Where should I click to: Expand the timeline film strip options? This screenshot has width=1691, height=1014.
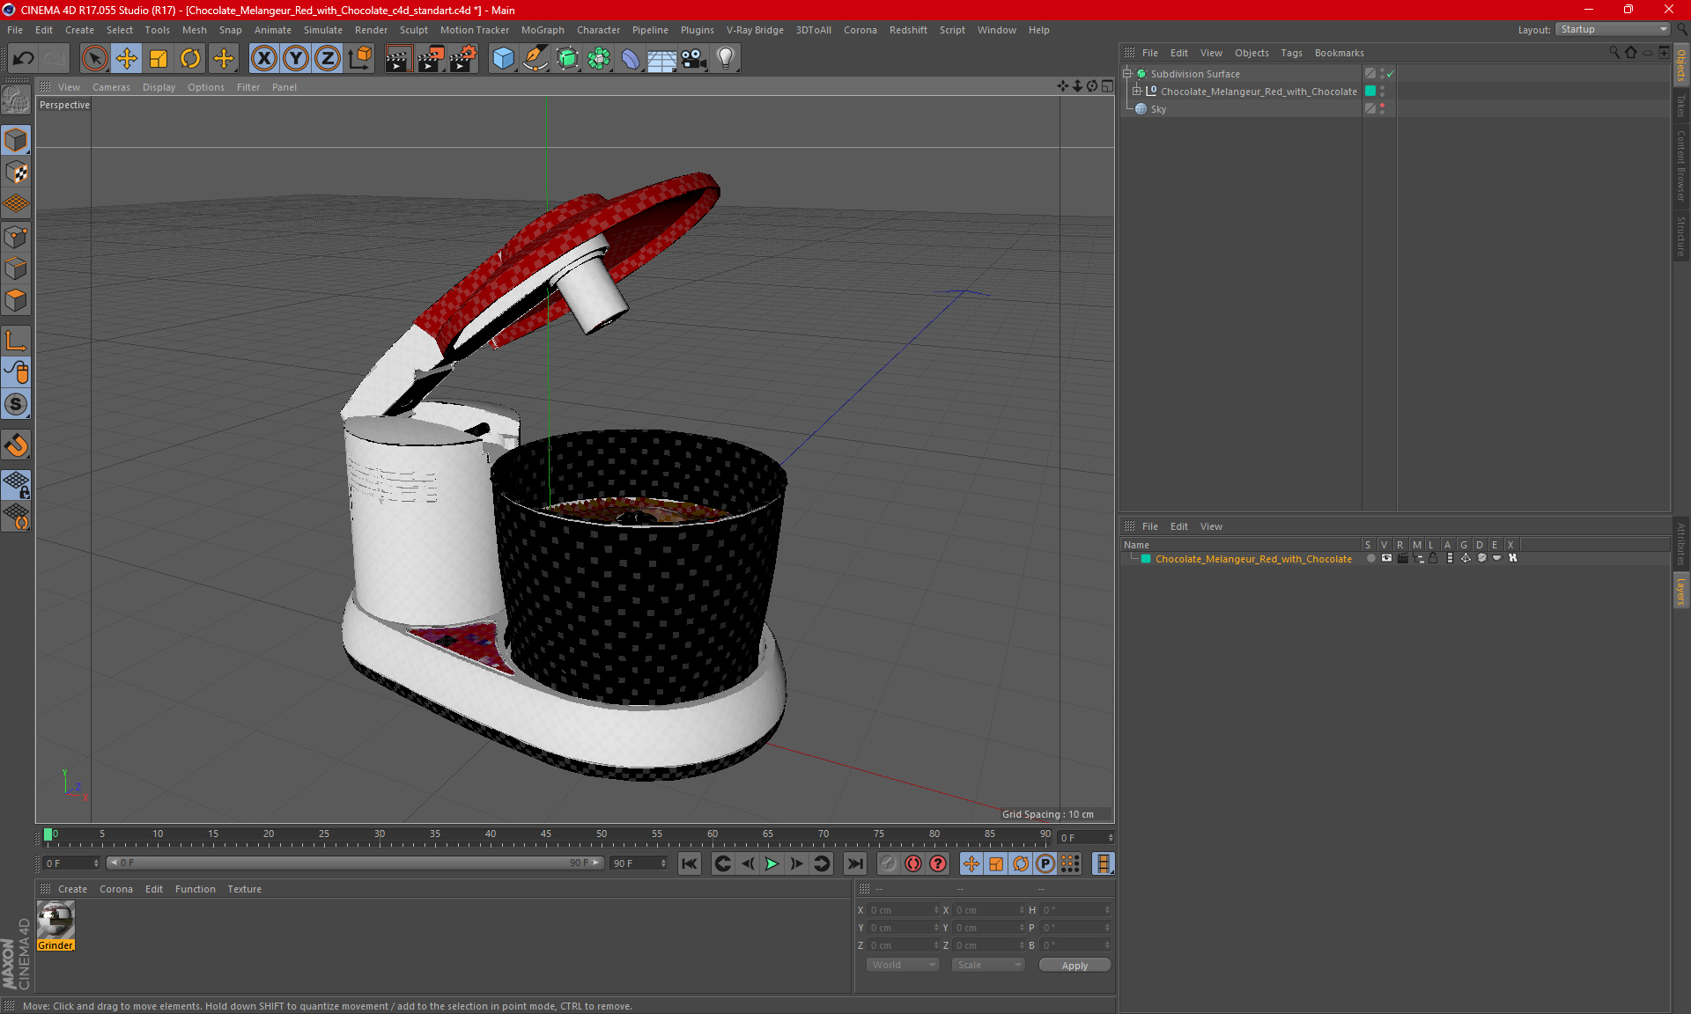1103,863
